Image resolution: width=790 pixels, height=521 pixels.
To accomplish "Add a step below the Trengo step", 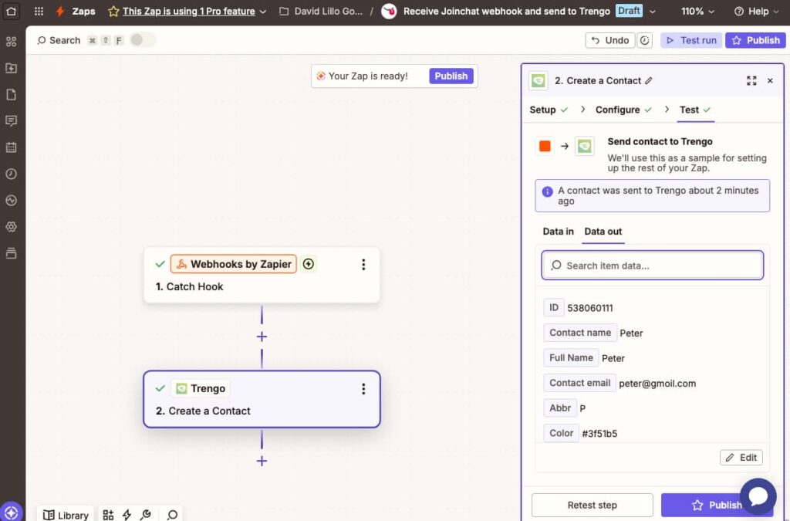I will pos(262,461).
